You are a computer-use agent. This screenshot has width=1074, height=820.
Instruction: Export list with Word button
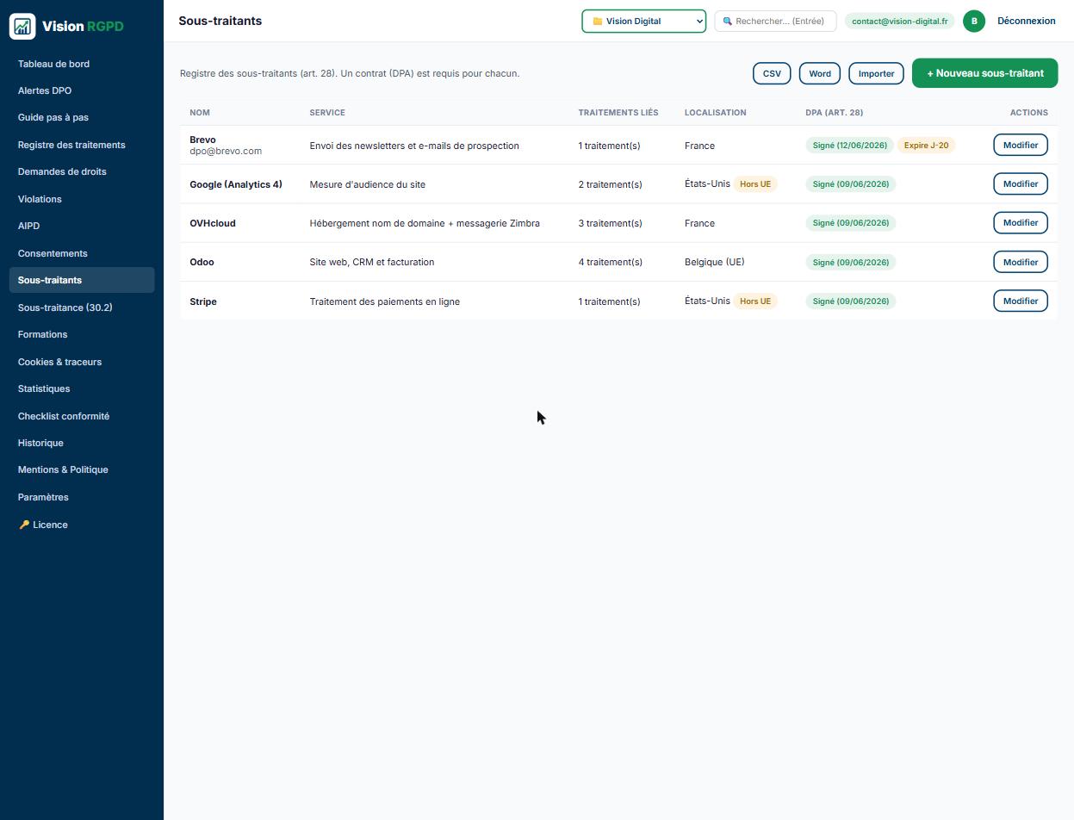click(x=820, y=73)
